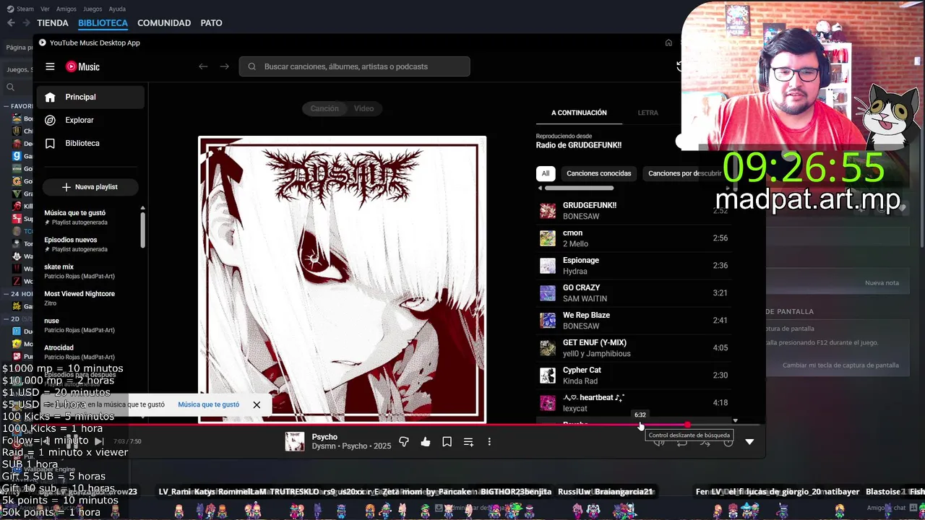Go back with the left arrow
This screenshot has height=520, width=925.
[x=203, y=66]
